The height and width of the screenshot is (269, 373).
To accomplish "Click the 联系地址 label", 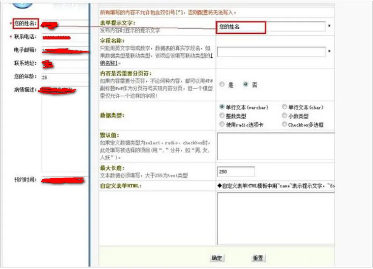I will pyautogui.click(x=25, y=63).
